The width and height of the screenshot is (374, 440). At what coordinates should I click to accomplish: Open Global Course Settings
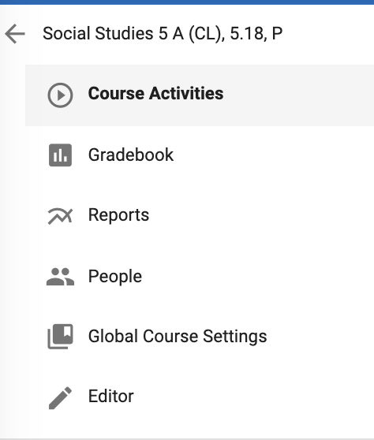tap(200, 337)
